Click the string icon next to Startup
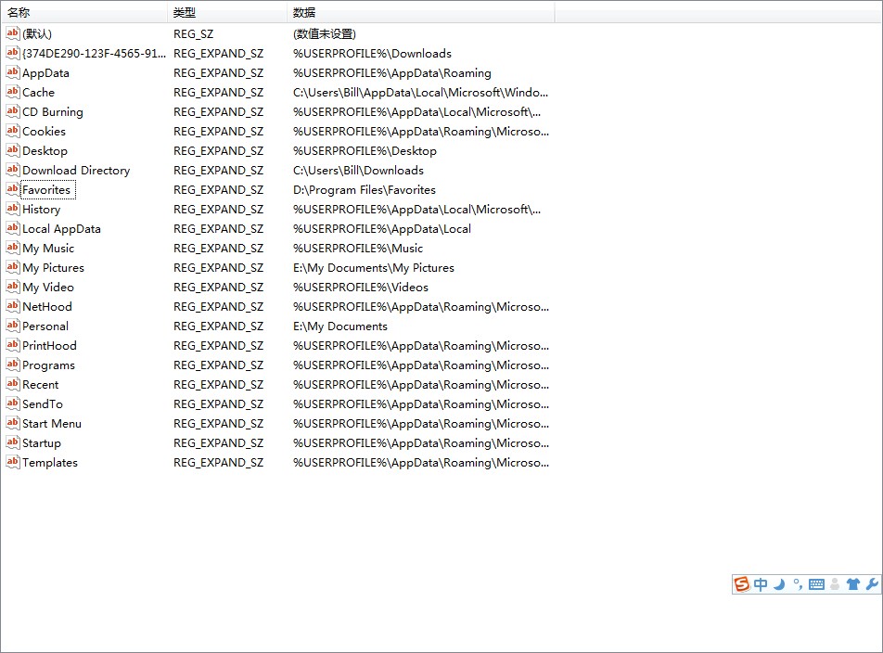The width and height of the screenshot is (883, 653). coord(12,442)
